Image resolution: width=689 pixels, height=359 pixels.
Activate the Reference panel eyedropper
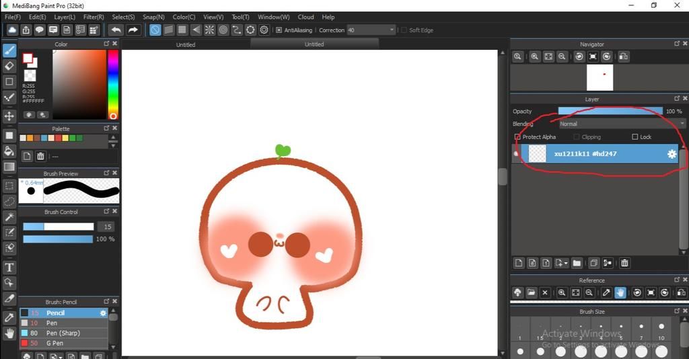point(606,292)
